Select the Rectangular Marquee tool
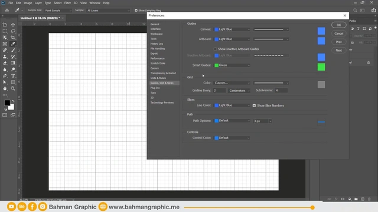The height and width of the screenshot is (212, 378). [5, 31]
